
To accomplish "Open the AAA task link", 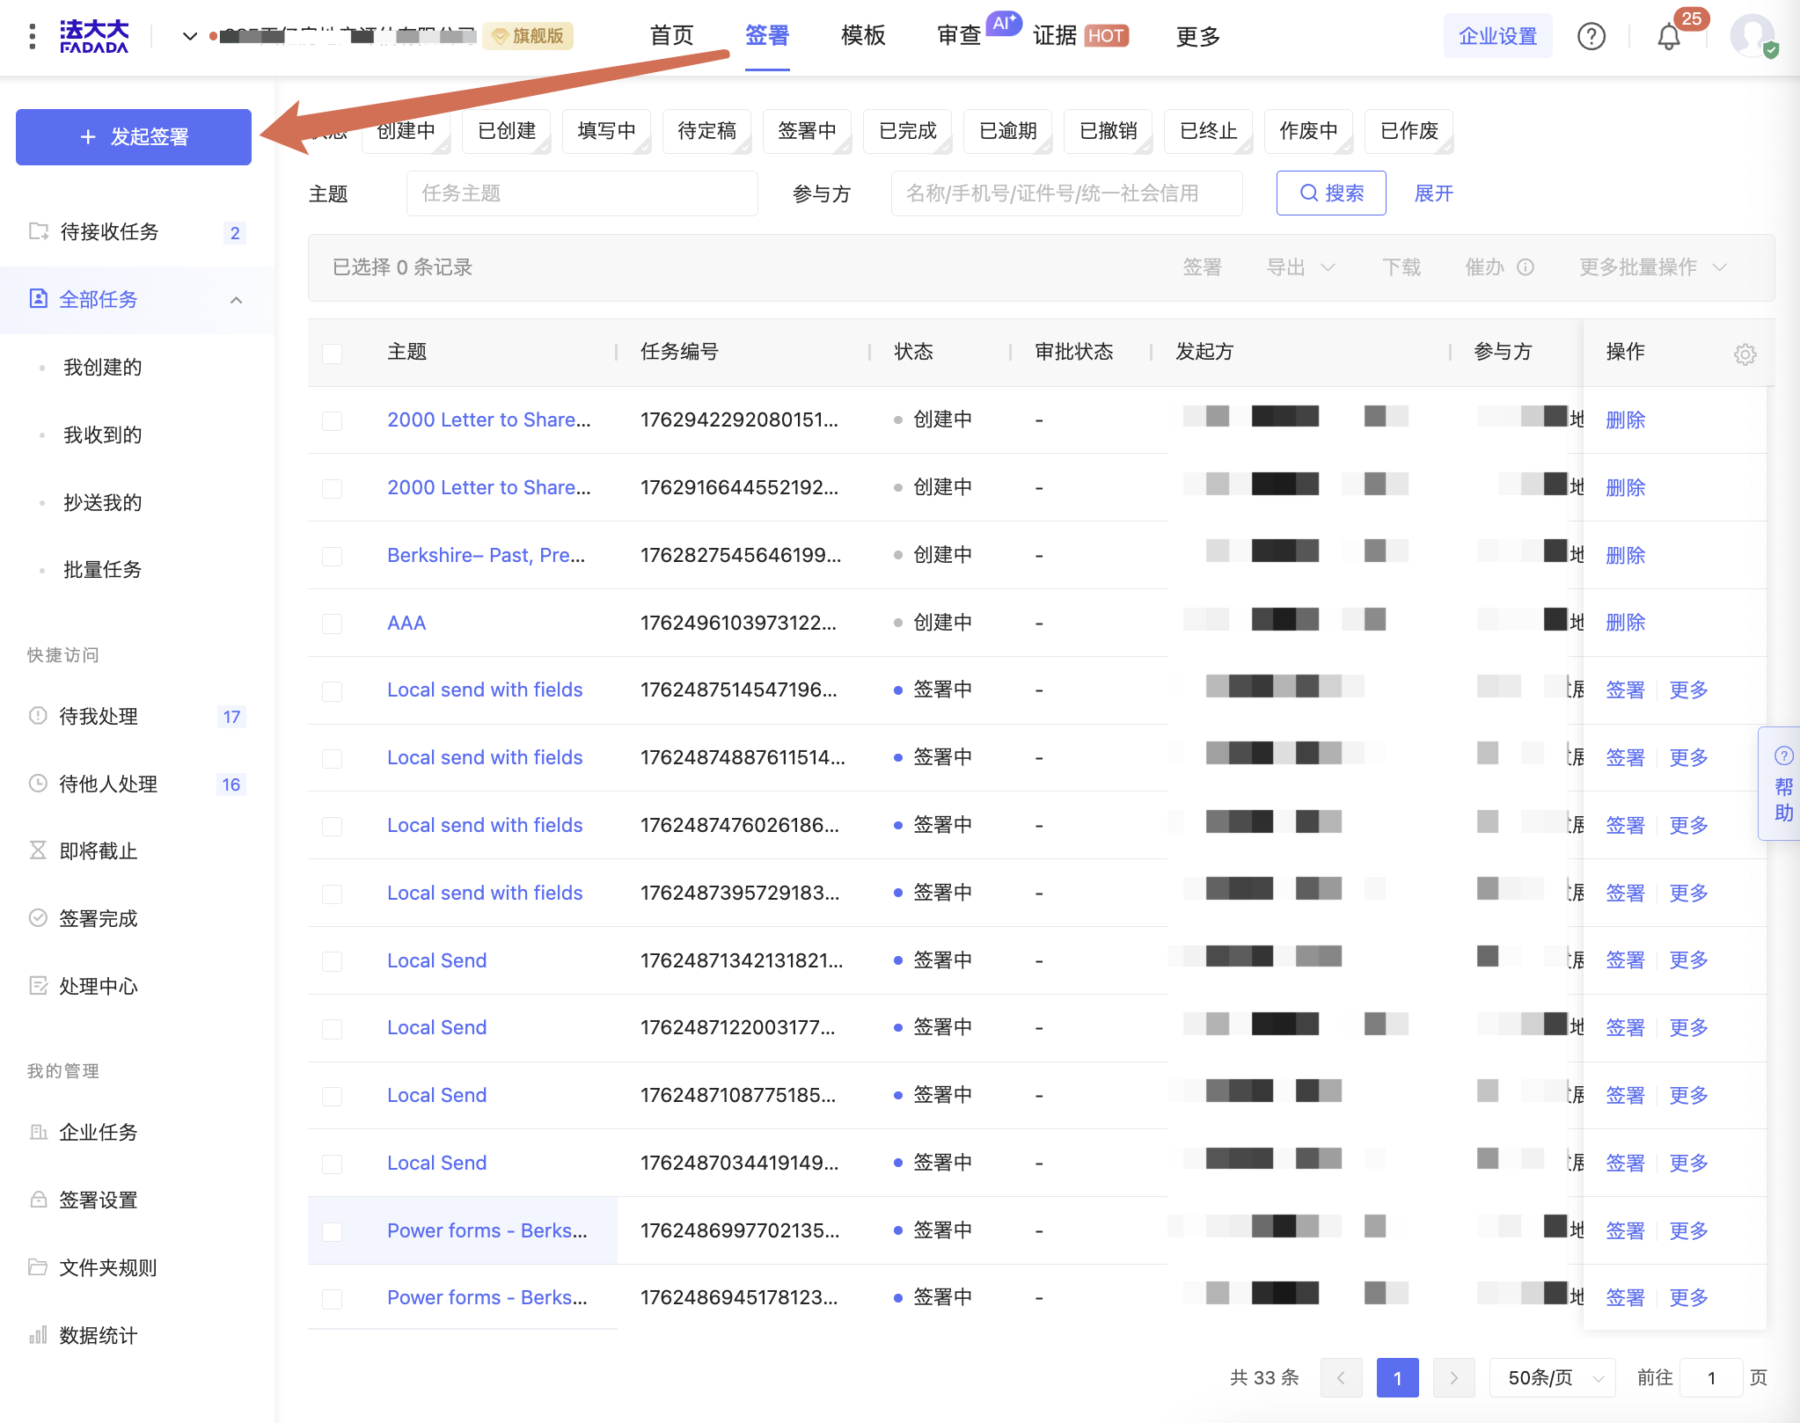I will click(406, 624).
